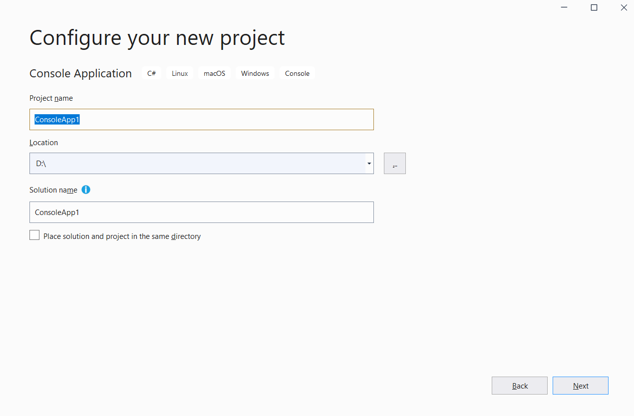Maximize the configure project window
Viewport: 634px width, 416px height.
[x=594, y=7]
